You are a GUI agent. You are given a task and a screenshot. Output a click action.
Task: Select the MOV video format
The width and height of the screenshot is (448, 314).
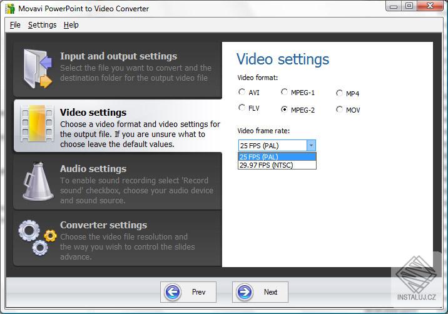tap(339, 109)
